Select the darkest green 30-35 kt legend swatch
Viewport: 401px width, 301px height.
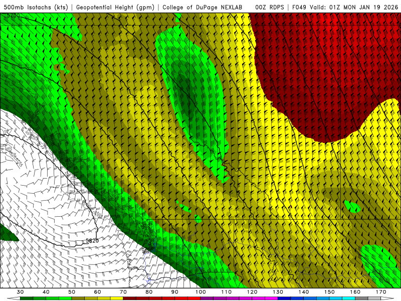coord(27,299)
